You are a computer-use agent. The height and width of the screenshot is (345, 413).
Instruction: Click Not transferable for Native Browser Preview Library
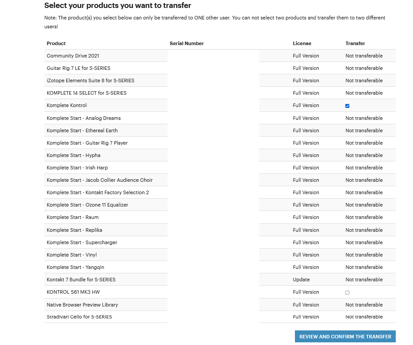[x=364, y=305]
